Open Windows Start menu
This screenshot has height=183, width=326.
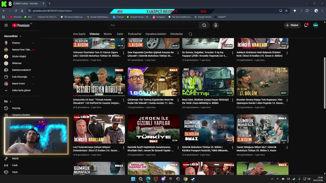pyautogui.click(x=133, y=179)
